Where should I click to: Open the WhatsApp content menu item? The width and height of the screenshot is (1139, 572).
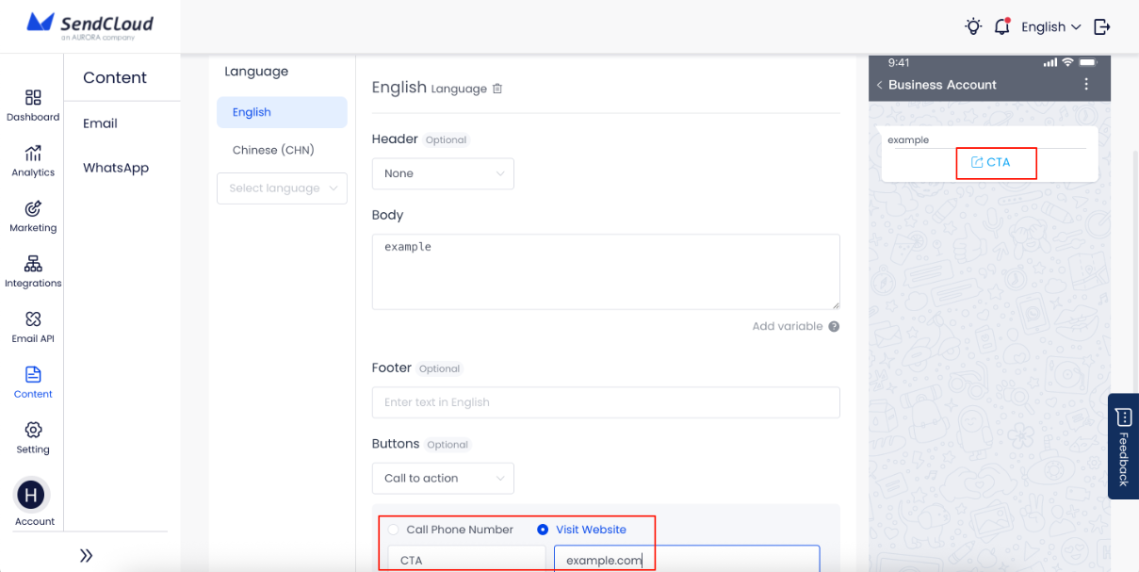pos(116,168)
